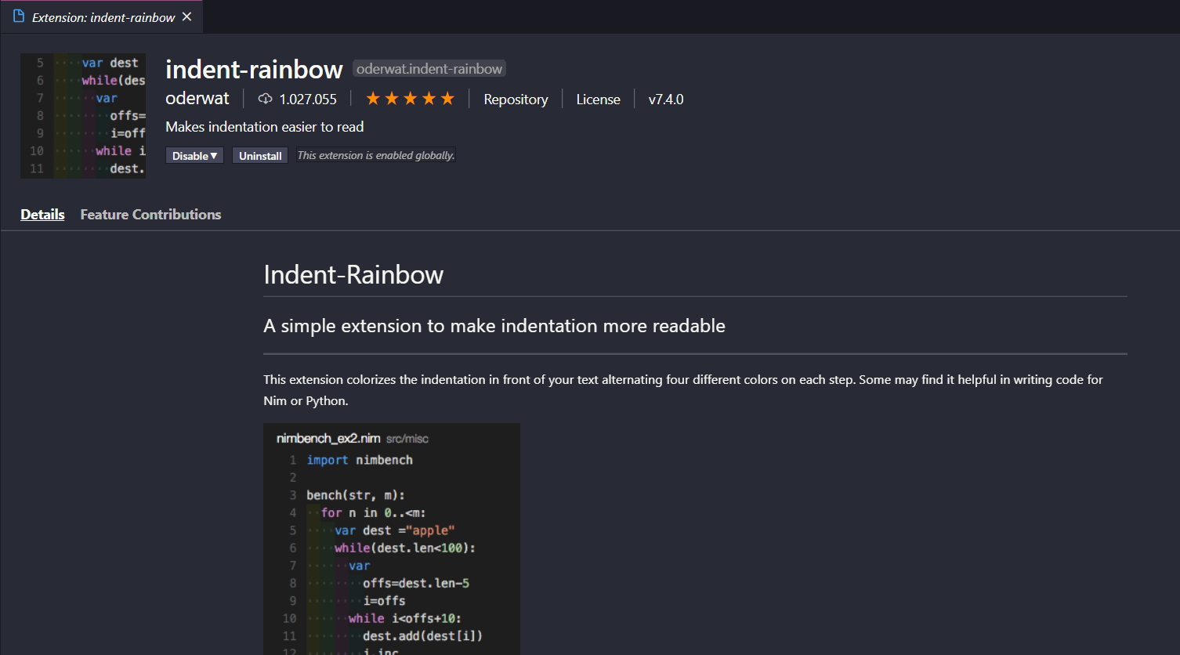1180x655 pixels.
Task: Close the Extension: indent-rainbow tab
Action: (186, 16)
